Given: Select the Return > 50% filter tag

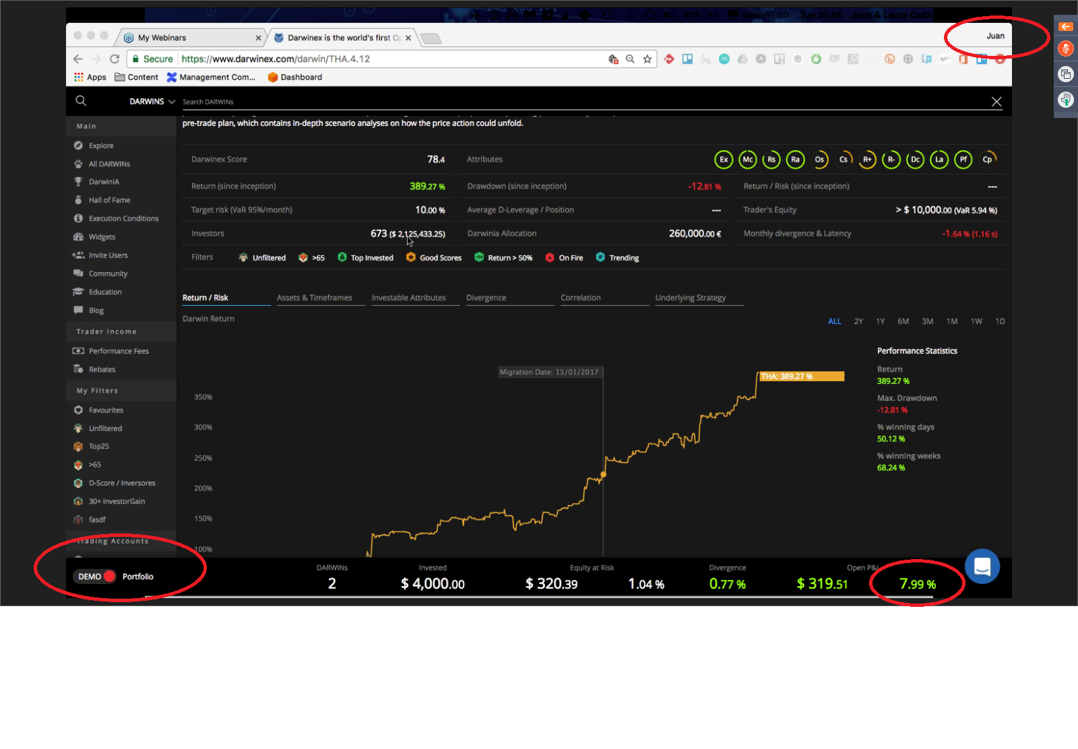Looking at the screenshot, I should tap(503, 258).
